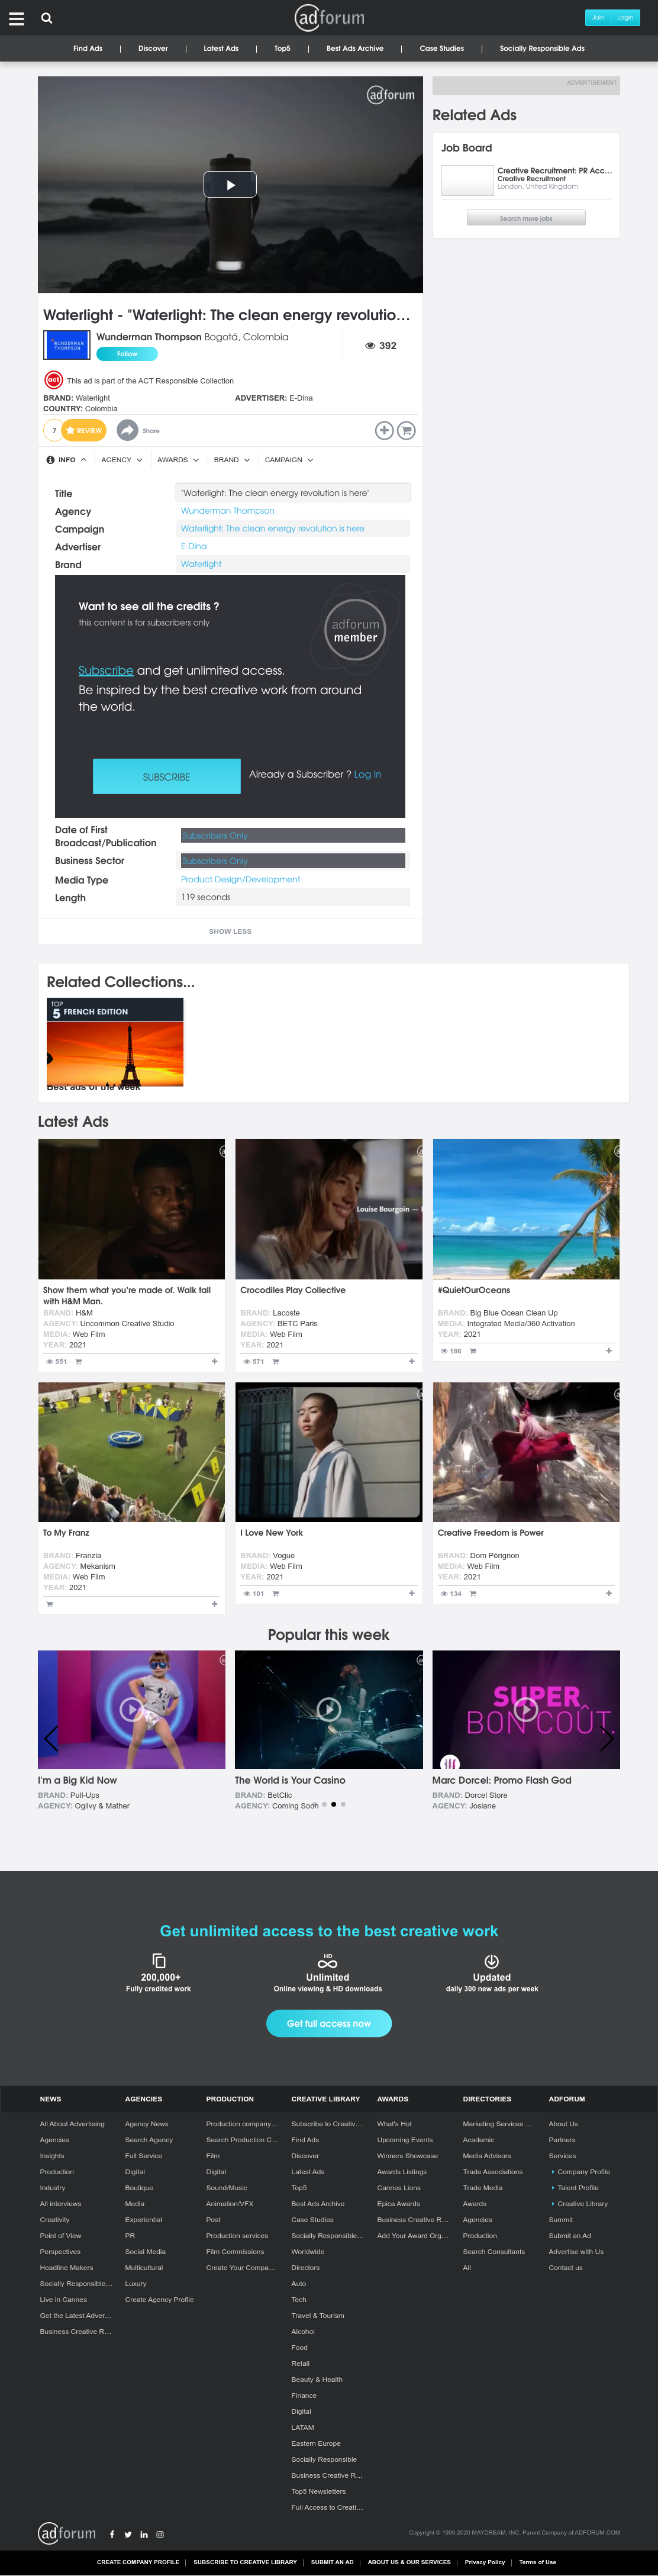Click the SUBSCRIBE button

click(x=166, y=777)
